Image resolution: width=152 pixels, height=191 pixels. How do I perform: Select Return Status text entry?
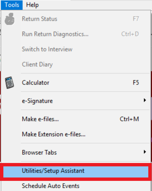click(x=39, y=19)
